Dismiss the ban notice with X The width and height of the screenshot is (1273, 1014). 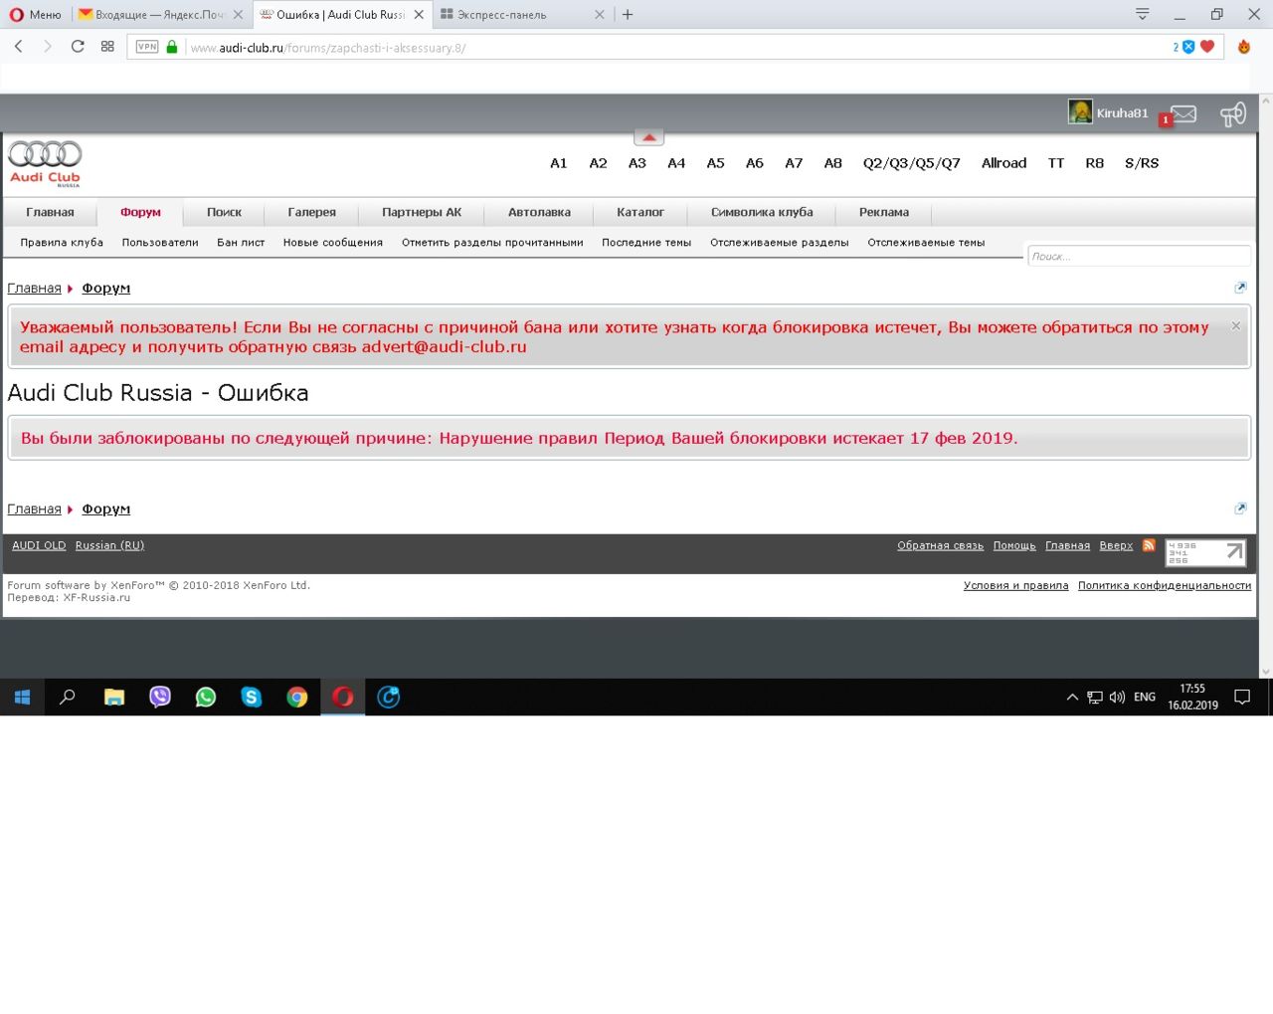point(1236,325)
